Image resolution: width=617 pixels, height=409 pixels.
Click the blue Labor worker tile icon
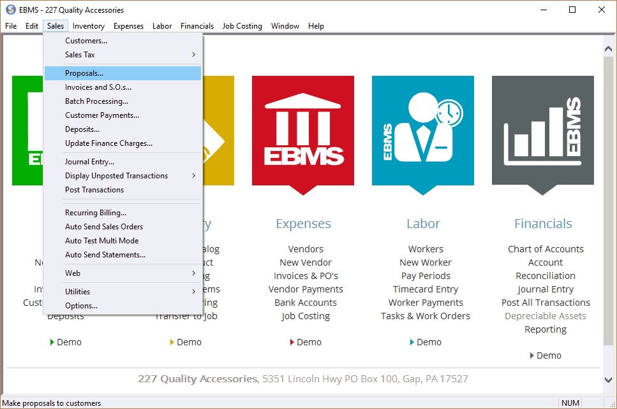pyautogui.click(x=423, y=135)
